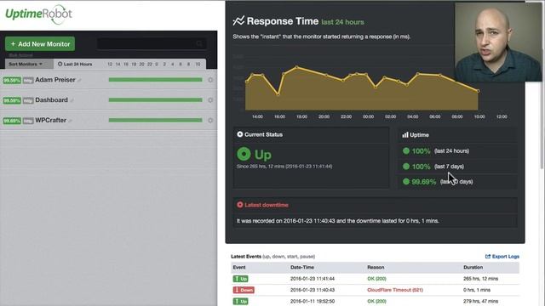Click edit pencil next to WPCrafter
The height and width of the screenshot is (306, 545).
pyautogui.click(x=70, y=121)
